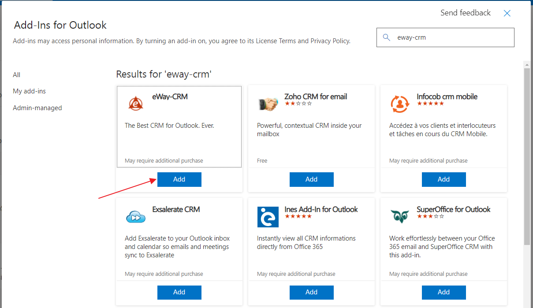Click the Ines Add-In blue icon
The width and height of the screenshot is (533, 308).
268,217
